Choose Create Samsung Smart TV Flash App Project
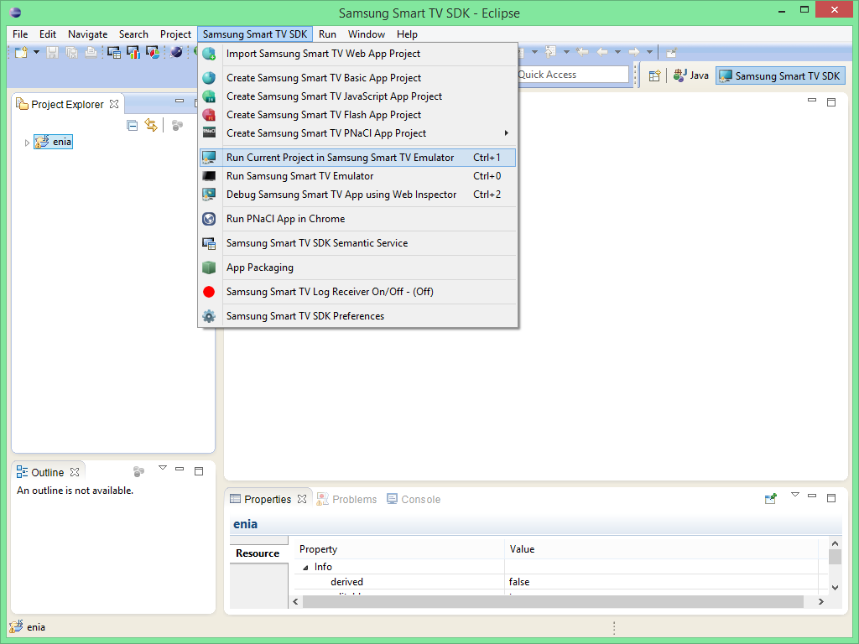The height and width of the screenshot is (644, 859). 357,115
